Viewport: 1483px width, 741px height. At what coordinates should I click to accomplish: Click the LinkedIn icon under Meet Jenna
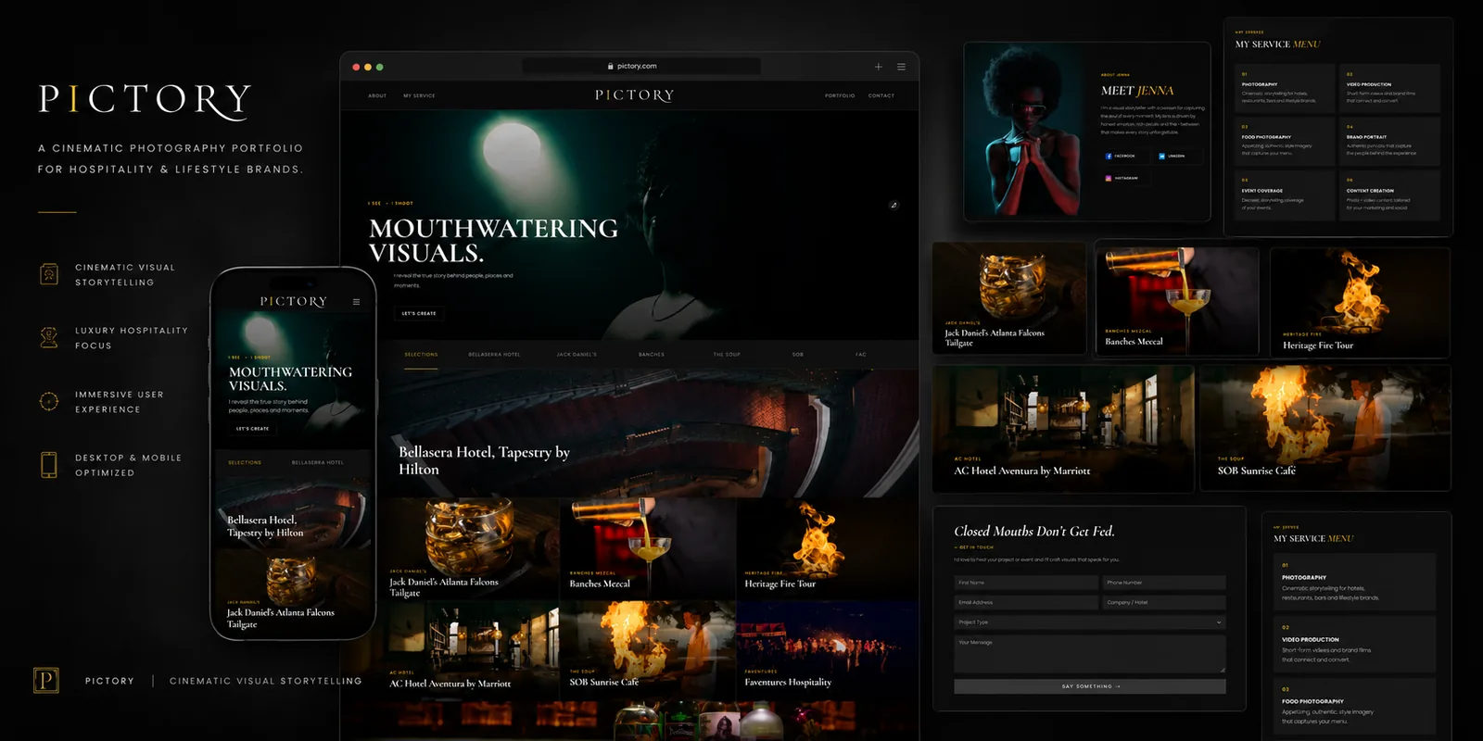pos(1161,156)
